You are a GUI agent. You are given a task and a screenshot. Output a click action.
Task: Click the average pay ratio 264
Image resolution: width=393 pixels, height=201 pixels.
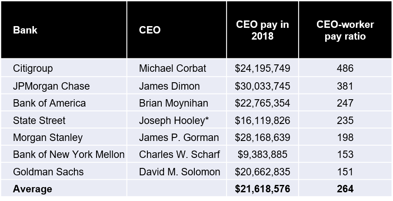point(345,189)
